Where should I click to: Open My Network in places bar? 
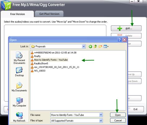[x=19, y=117]
